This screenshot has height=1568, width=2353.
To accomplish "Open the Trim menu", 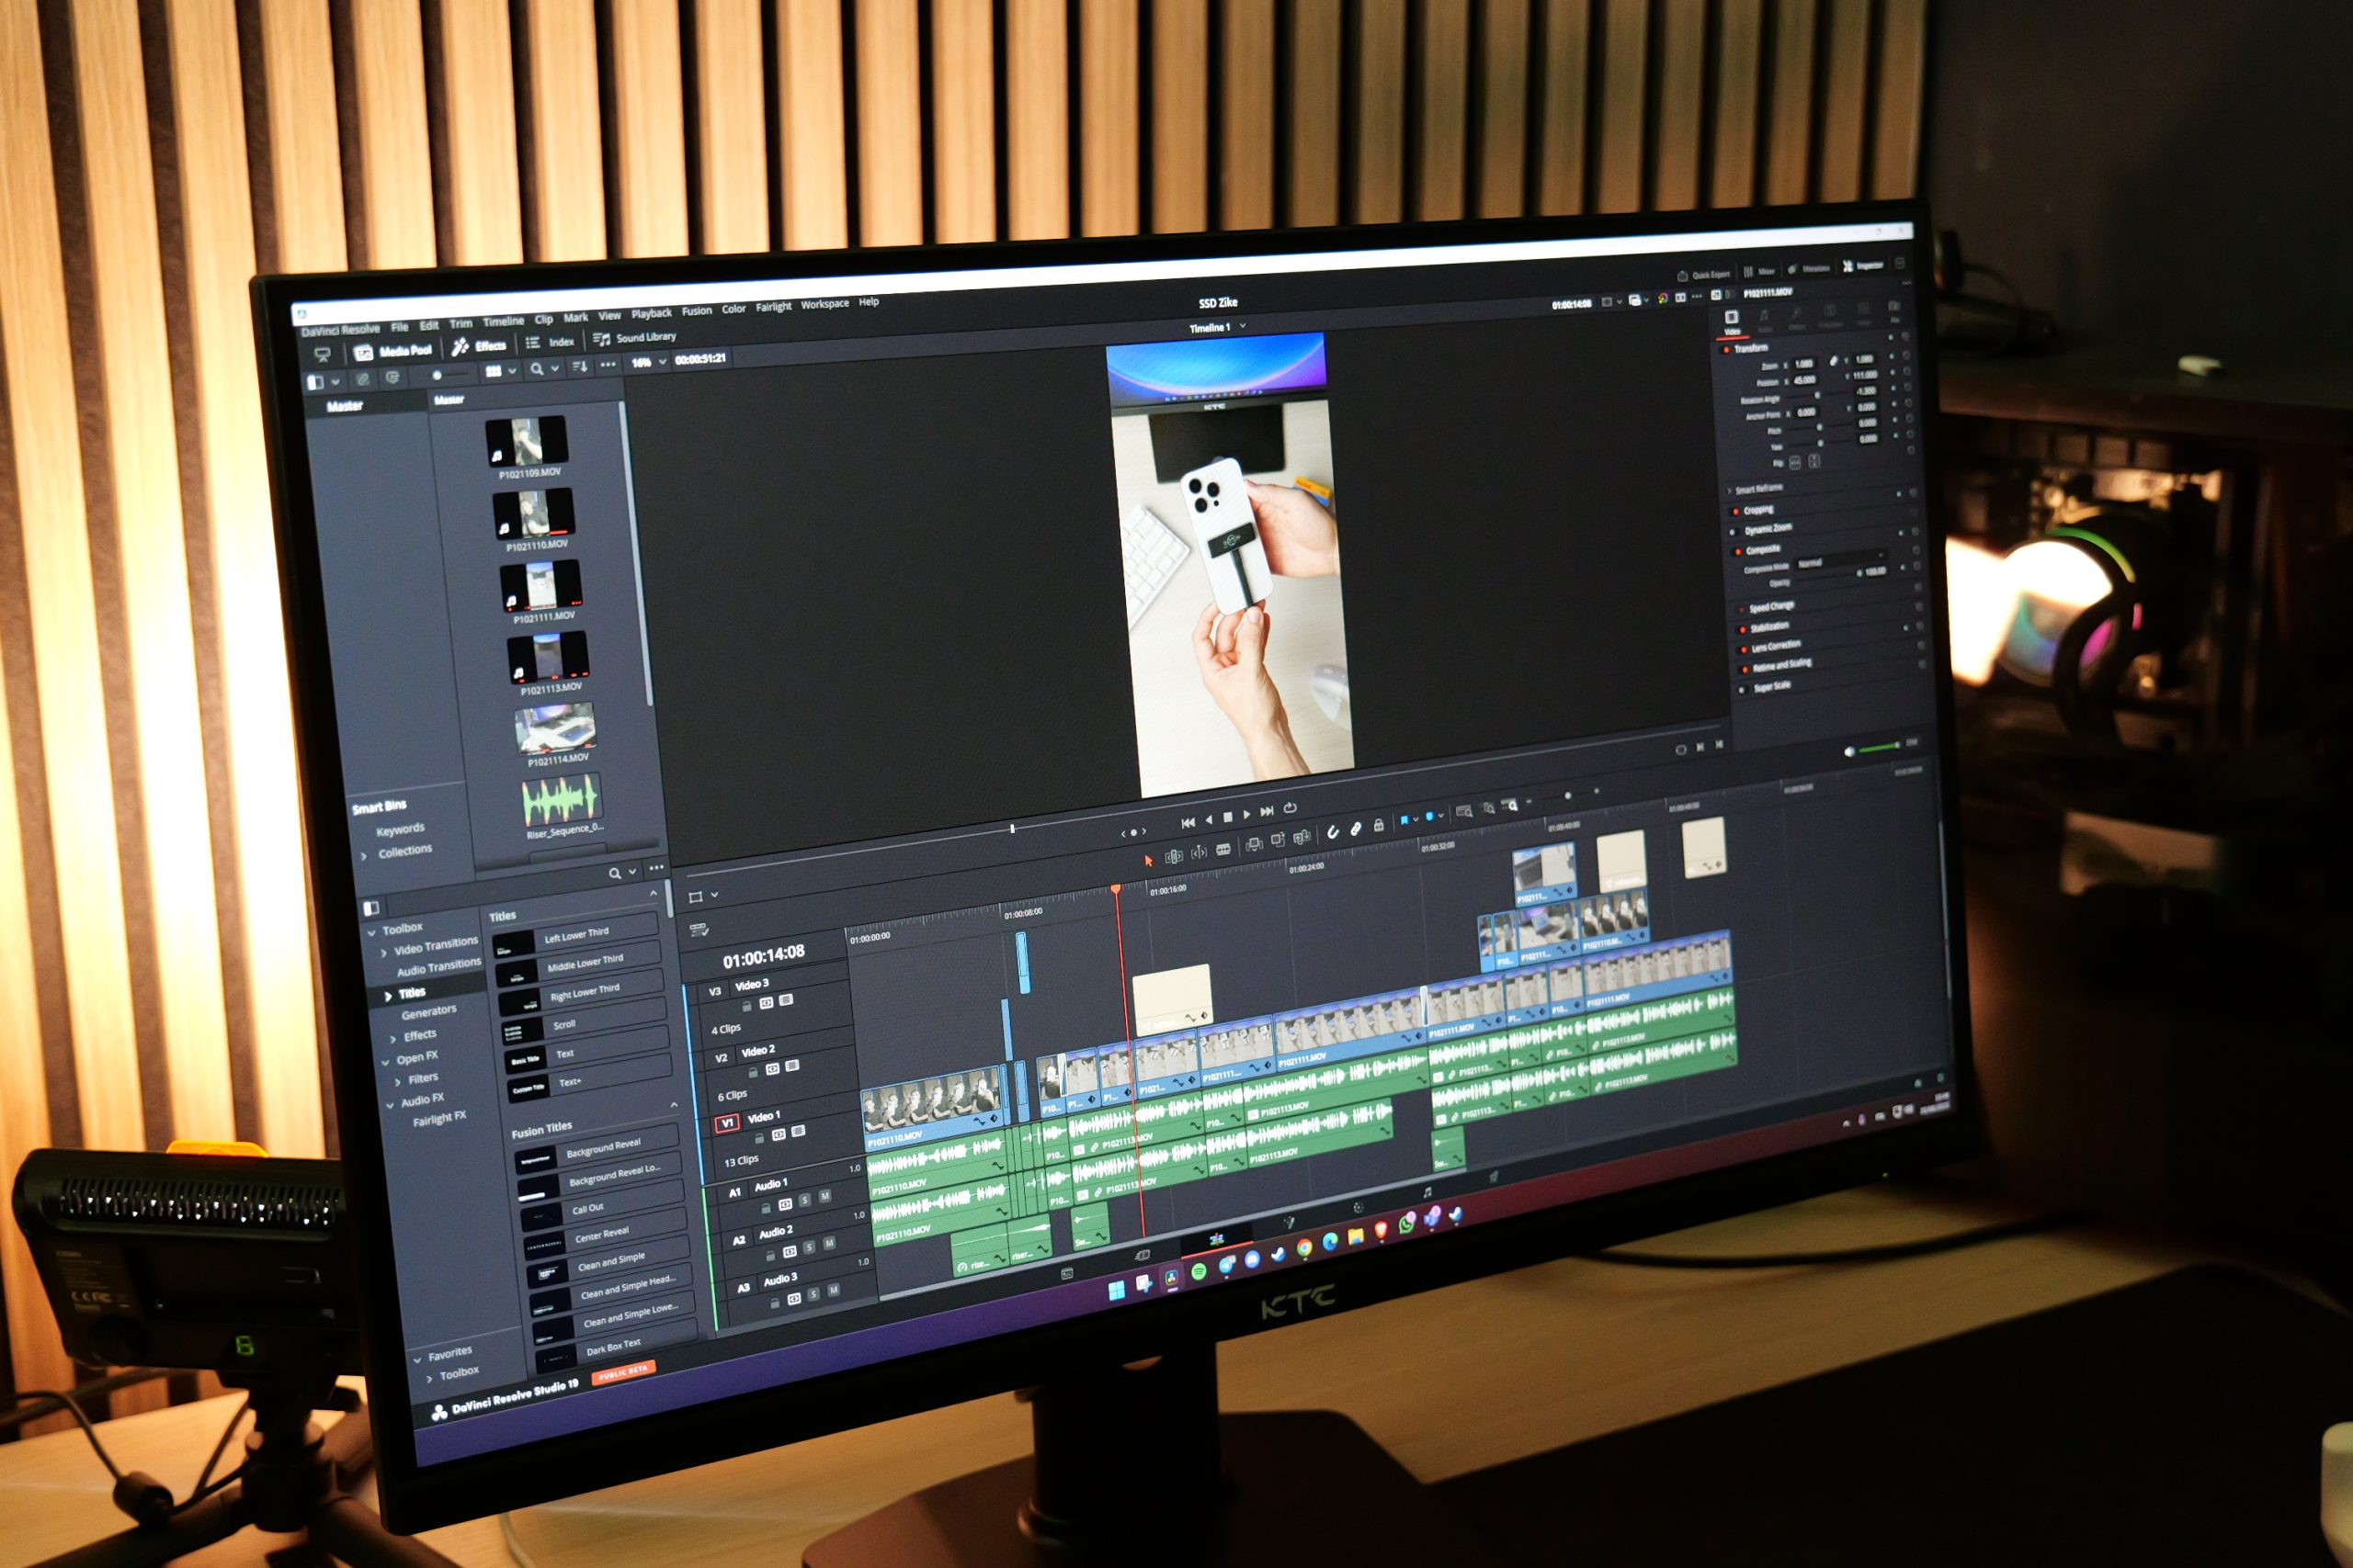I will 460,323.
